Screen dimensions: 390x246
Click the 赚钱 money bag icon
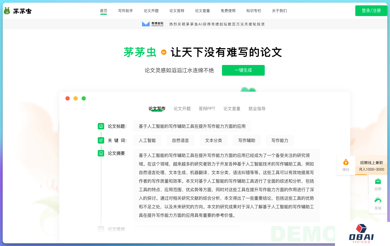coord(346,162)
